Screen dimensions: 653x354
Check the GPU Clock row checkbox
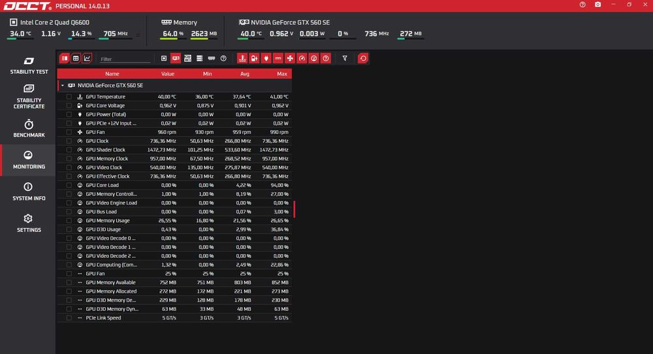click(x=69, y=141)
